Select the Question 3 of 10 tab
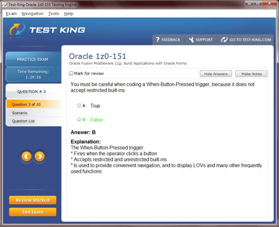This screenshot has width=279, height=227. coord(34,104)
